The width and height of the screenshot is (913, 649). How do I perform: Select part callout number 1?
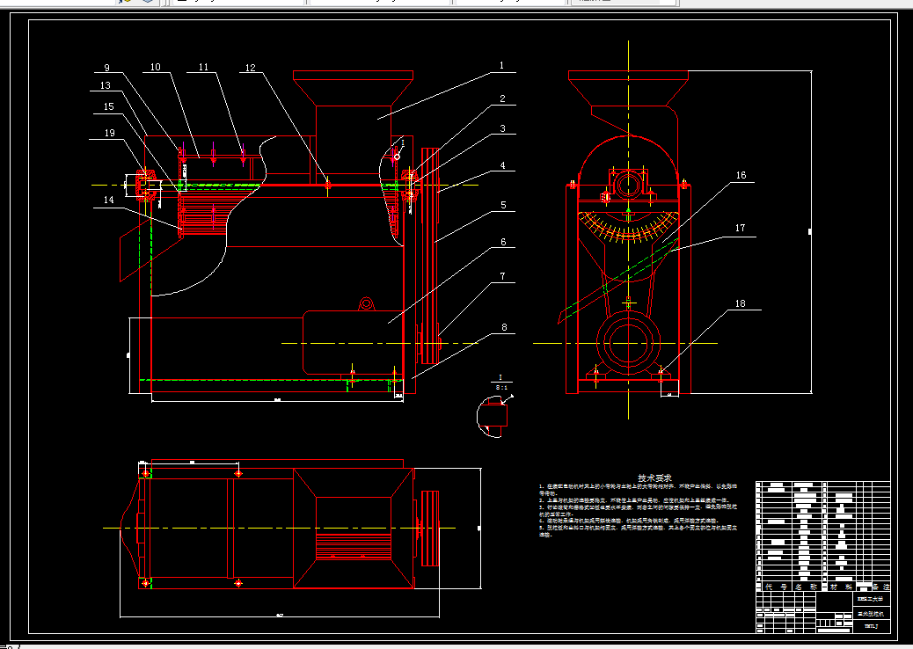coord(501,66)
